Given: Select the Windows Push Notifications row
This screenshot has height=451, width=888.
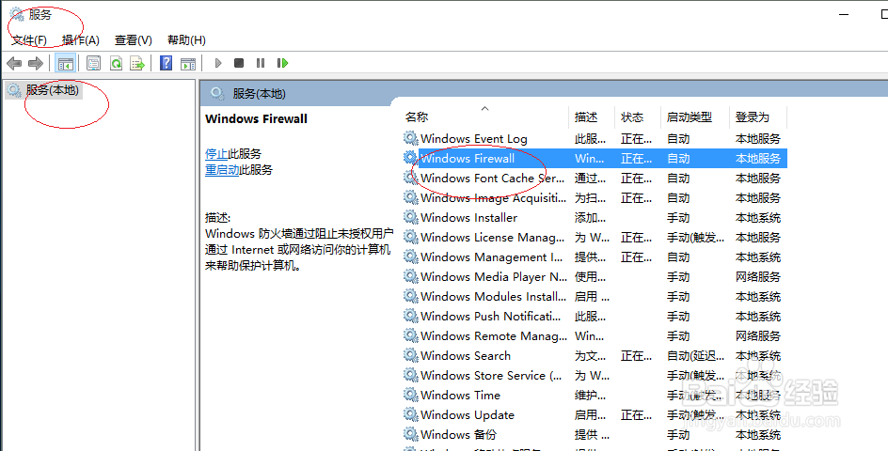Looking at the screenshot, I should click(595, 317).
